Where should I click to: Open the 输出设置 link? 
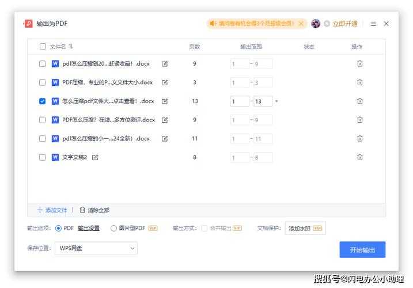pos(89,228)
